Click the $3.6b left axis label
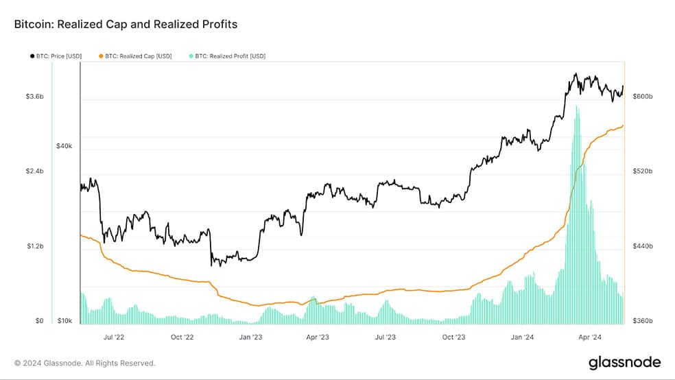The width and height of the screenshot is (675, 380). point(35,97)
